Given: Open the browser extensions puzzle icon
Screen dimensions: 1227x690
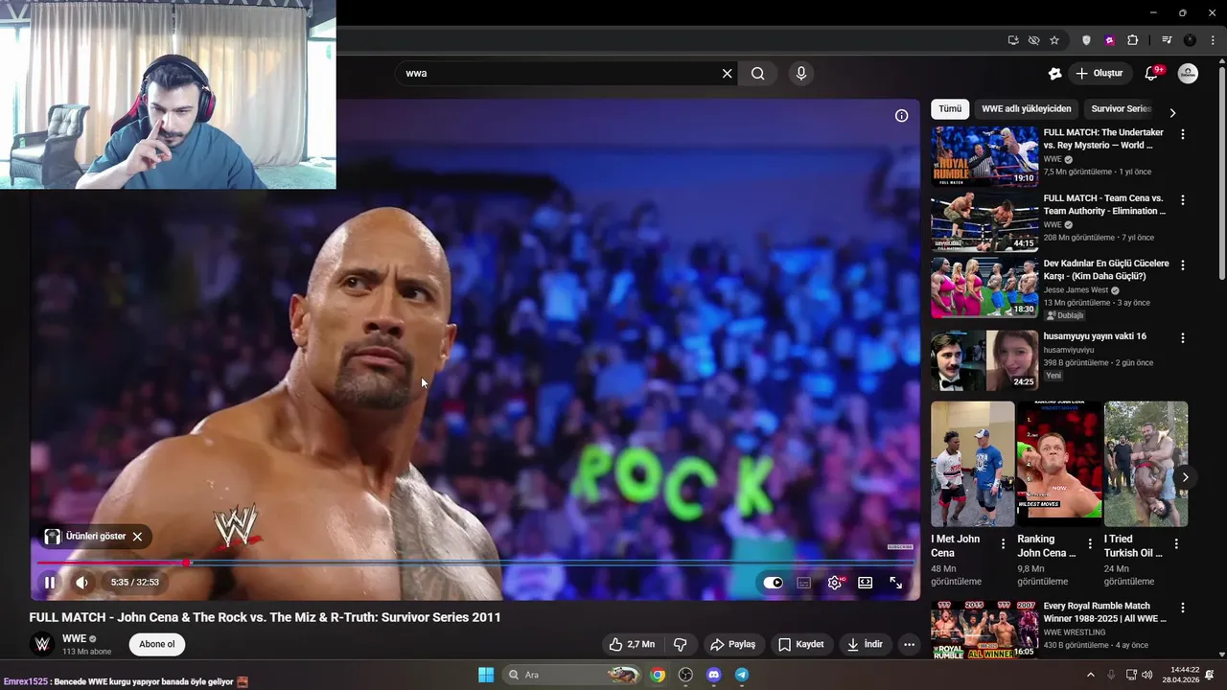Looking at the screenshot, I should click(1132, 40).
